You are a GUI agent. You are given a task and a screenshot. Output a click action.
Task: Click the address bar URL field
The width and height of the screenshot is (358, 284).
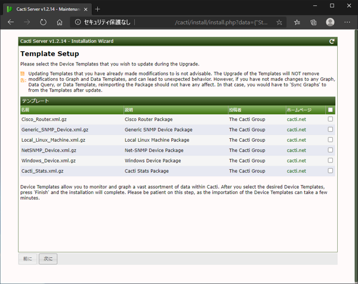pos(178,22)
